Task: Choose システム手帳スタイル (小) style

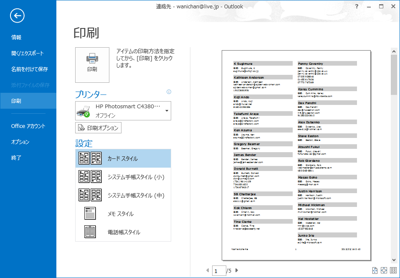Action: tap(123, 177)
